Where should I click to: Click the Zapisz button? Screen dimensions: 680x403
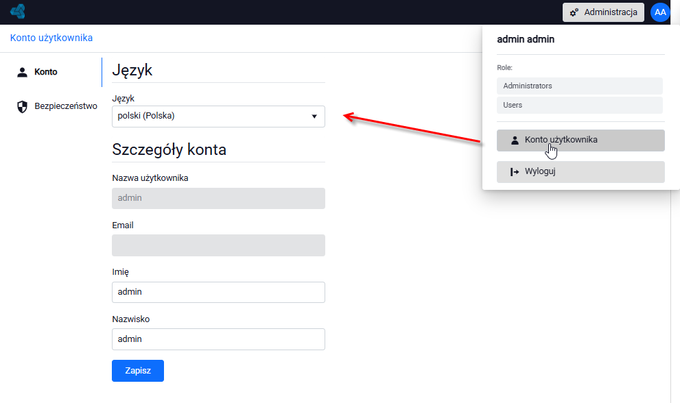tap(138, 371)
